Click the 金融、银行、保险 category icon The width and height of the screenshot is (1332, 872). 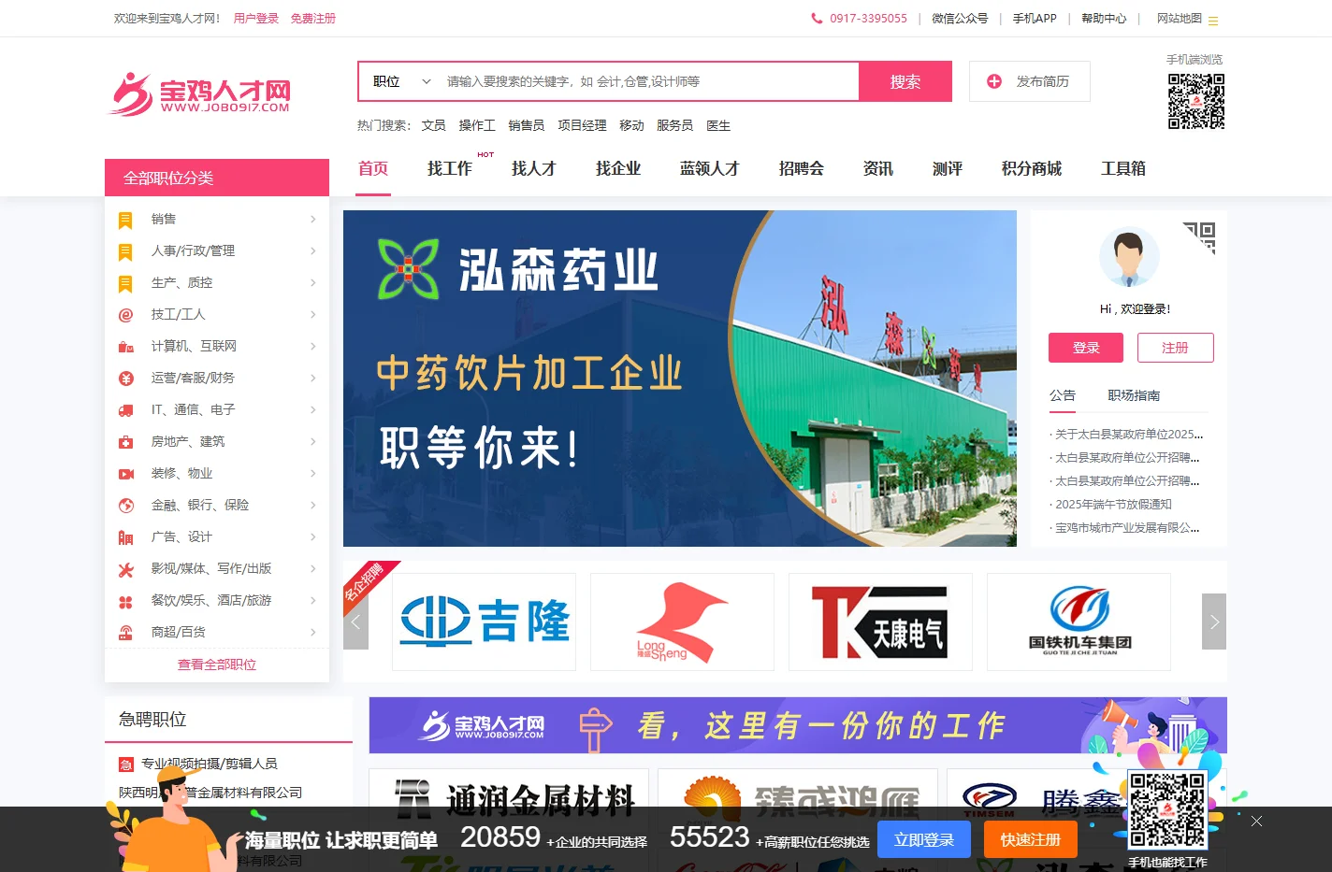(x=125, y=506)
